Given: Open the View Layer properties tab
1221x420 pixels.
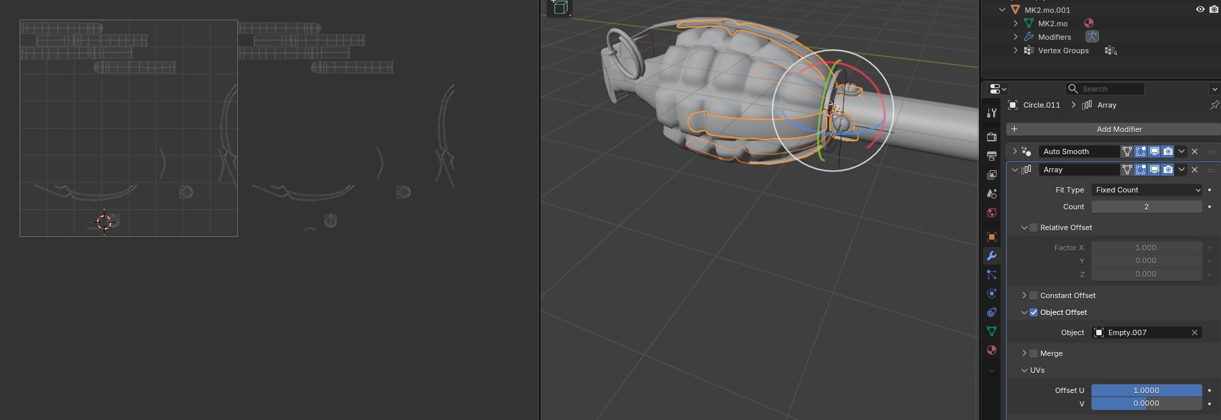Looking at the screenshot, I should pyautogui.click(x=991, y=175).
